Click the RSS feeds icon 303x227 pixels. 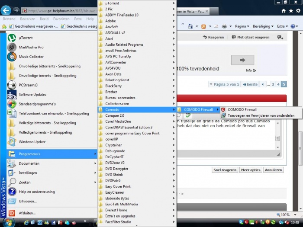tap(203, 26)
